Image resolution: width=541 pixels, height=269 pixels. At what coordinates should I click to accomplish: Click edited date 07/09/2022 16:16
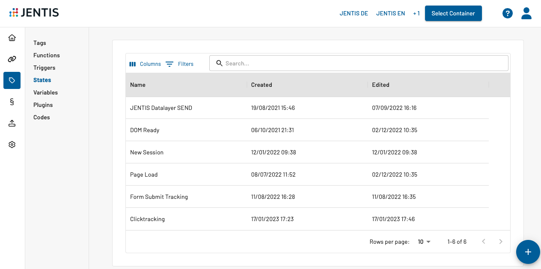pos(394,108)
